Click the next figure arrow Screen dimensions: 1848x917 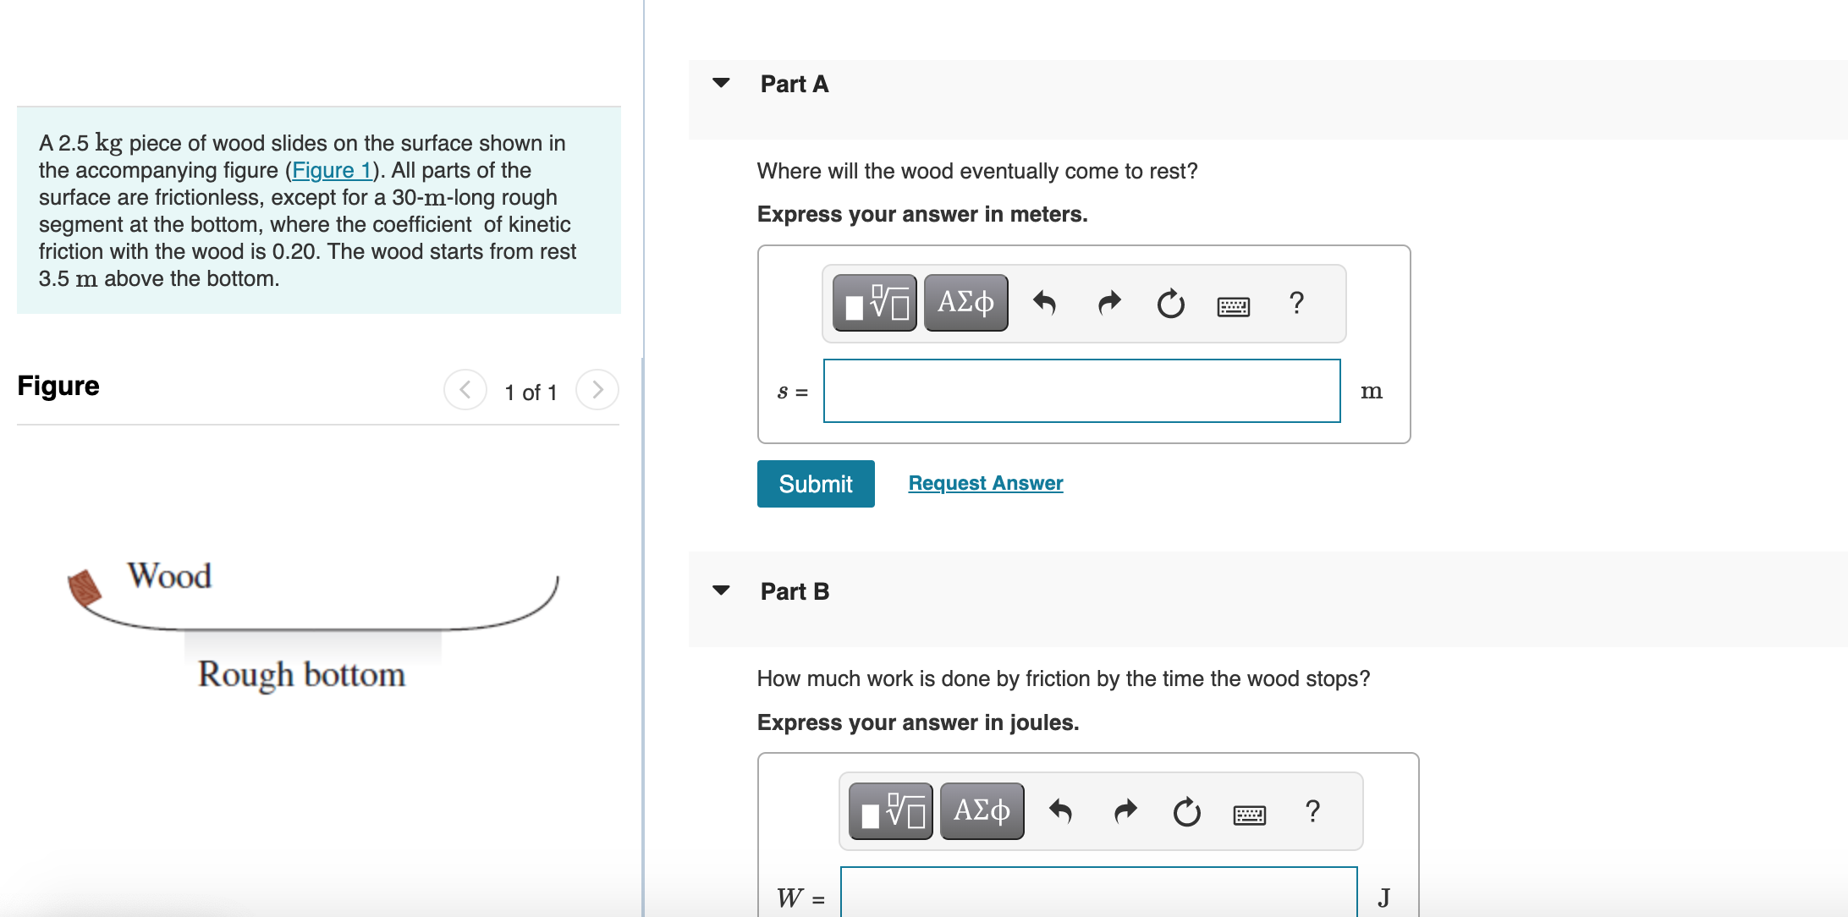point(597,390)
